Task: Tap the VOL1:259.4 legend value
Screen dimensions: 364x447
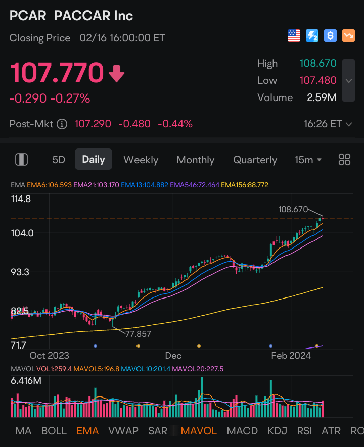Action: tap(54, 369)
